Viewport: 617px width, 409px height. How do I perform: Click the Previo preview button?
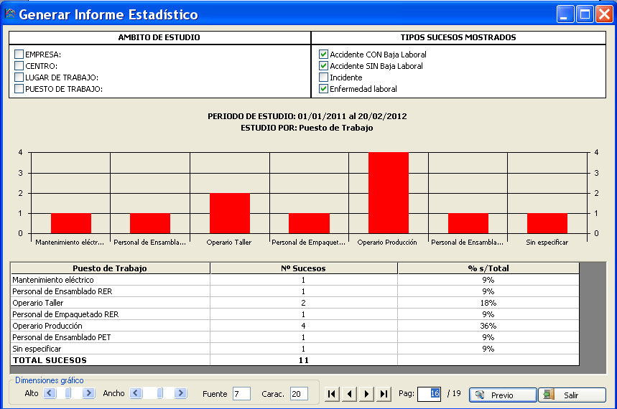(x=503, y=395)
